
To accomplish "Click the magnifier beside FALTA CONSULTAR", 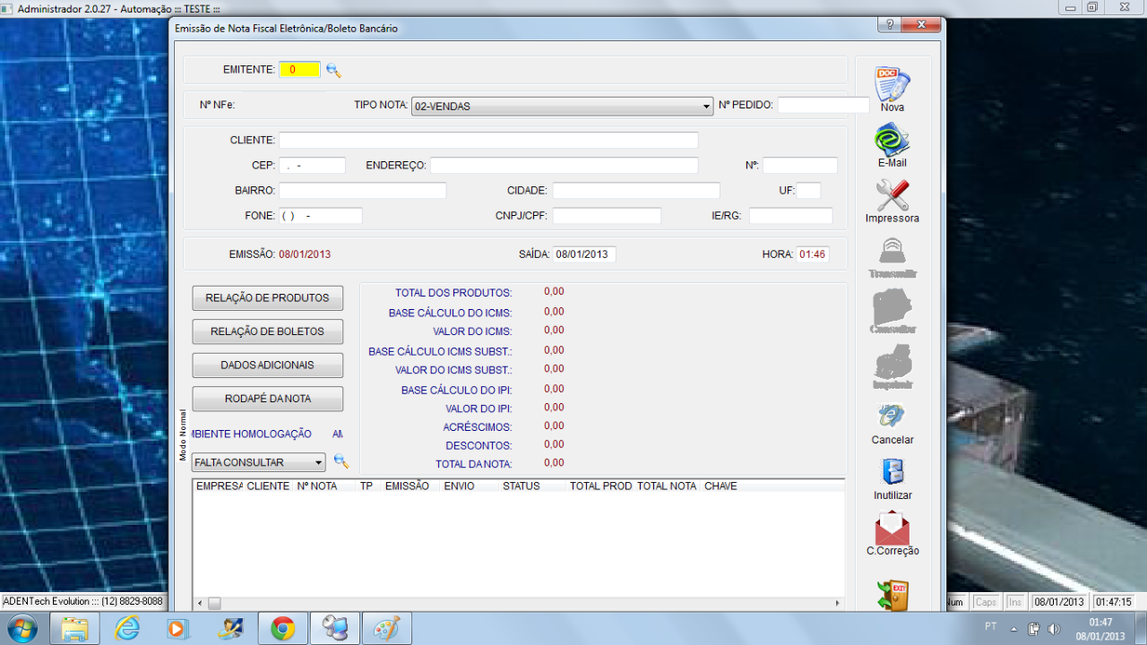I will click(x=341, y=461).
